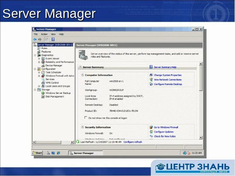Select Server Manager (WIN2008-SRV1) root node
Viewport: 235px width, 176px height.
pyautogui.click(x=55, y=45)
